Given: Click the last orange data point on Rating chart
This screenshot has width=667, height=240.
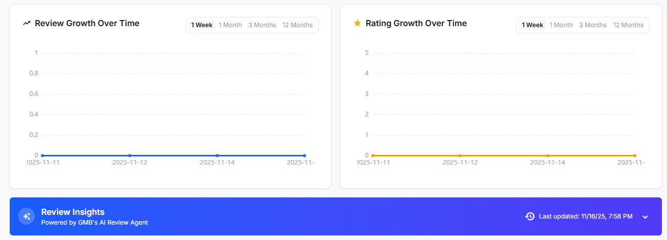Looking at the screenshot, I should pos(635,155).
